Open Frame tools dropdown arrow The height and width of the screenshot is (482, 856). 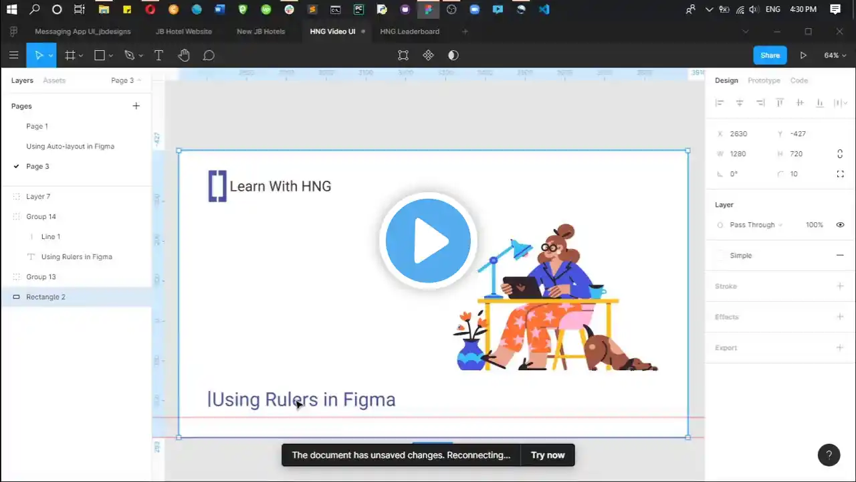(x=82, y=56)
